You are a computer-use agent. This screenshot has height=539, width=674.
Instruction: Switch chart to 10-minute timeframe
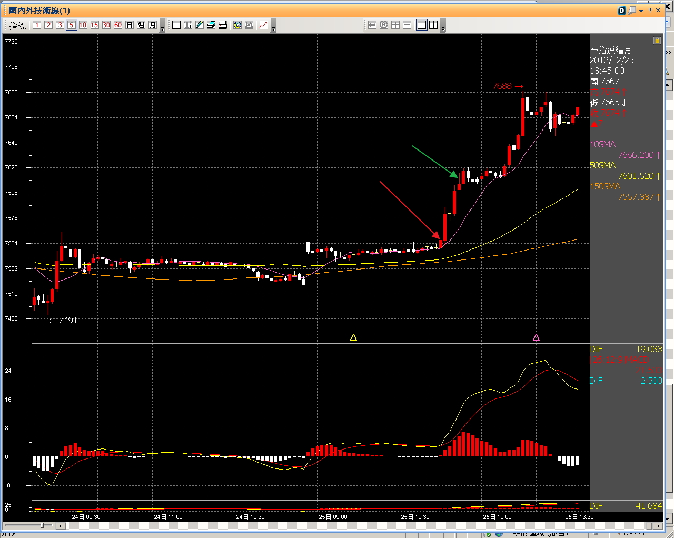tap(83, 25)
